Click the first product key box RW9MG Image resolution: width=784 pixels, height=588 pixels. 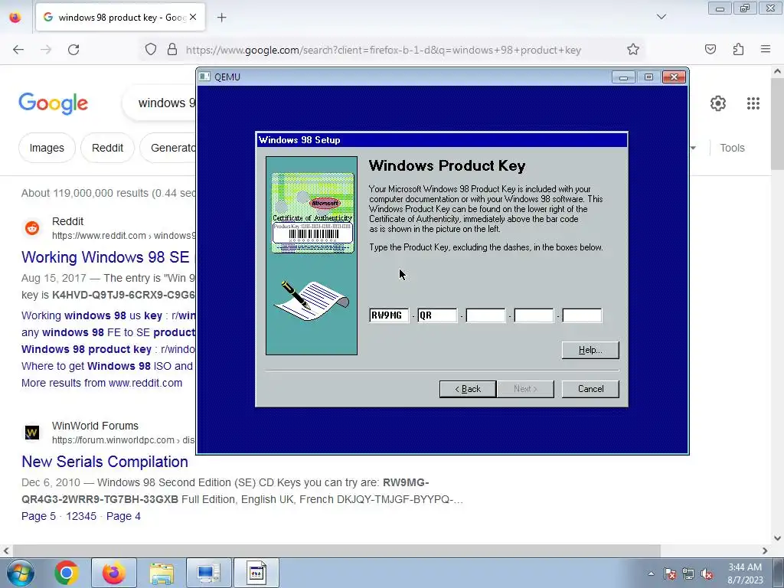point(388,315)
